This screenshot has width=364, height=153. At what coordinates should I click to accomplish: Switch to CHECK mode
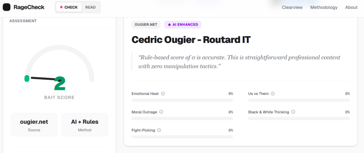tap(69, 7)
